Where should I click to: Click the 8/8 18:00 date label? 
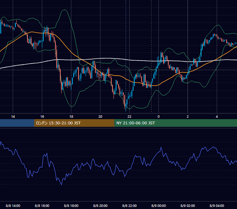click(71, 206)
